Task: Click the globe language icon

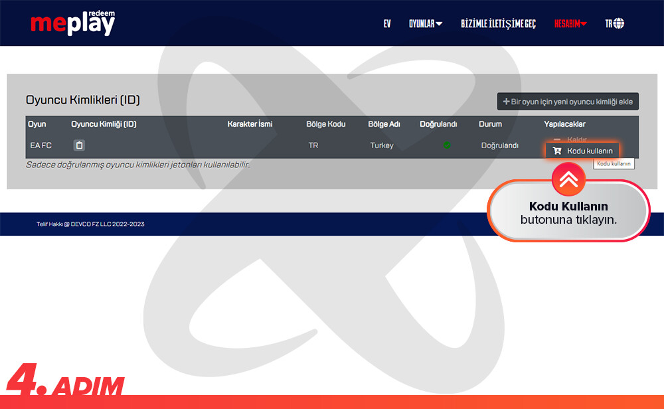Action: 619,23
